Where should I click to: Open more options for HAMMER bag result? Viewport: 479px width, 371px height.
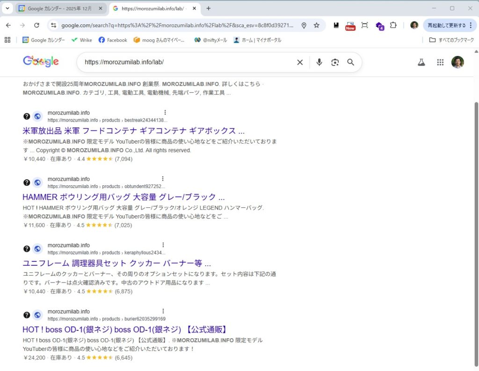point(163,179)
